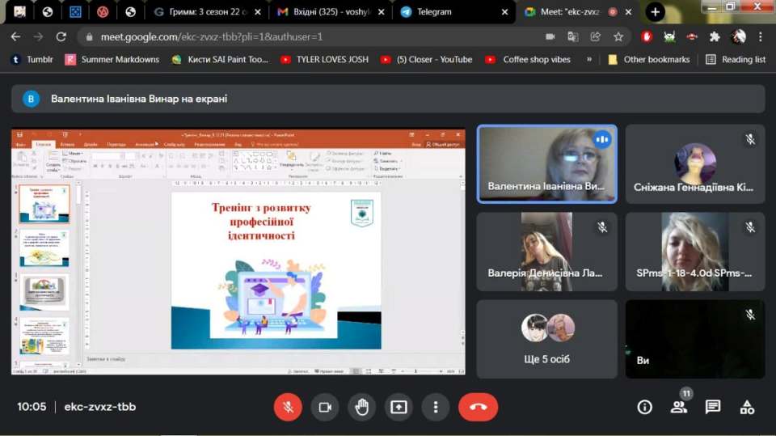The width and height of the screenshot is (776, 436).
Task: Open meeting details info icon
Action: point(644,407)
